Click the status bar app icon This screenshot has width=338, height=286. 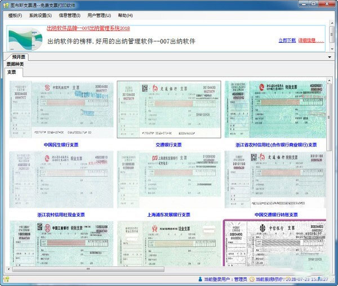pyautogui.click(x=6, y=279)
